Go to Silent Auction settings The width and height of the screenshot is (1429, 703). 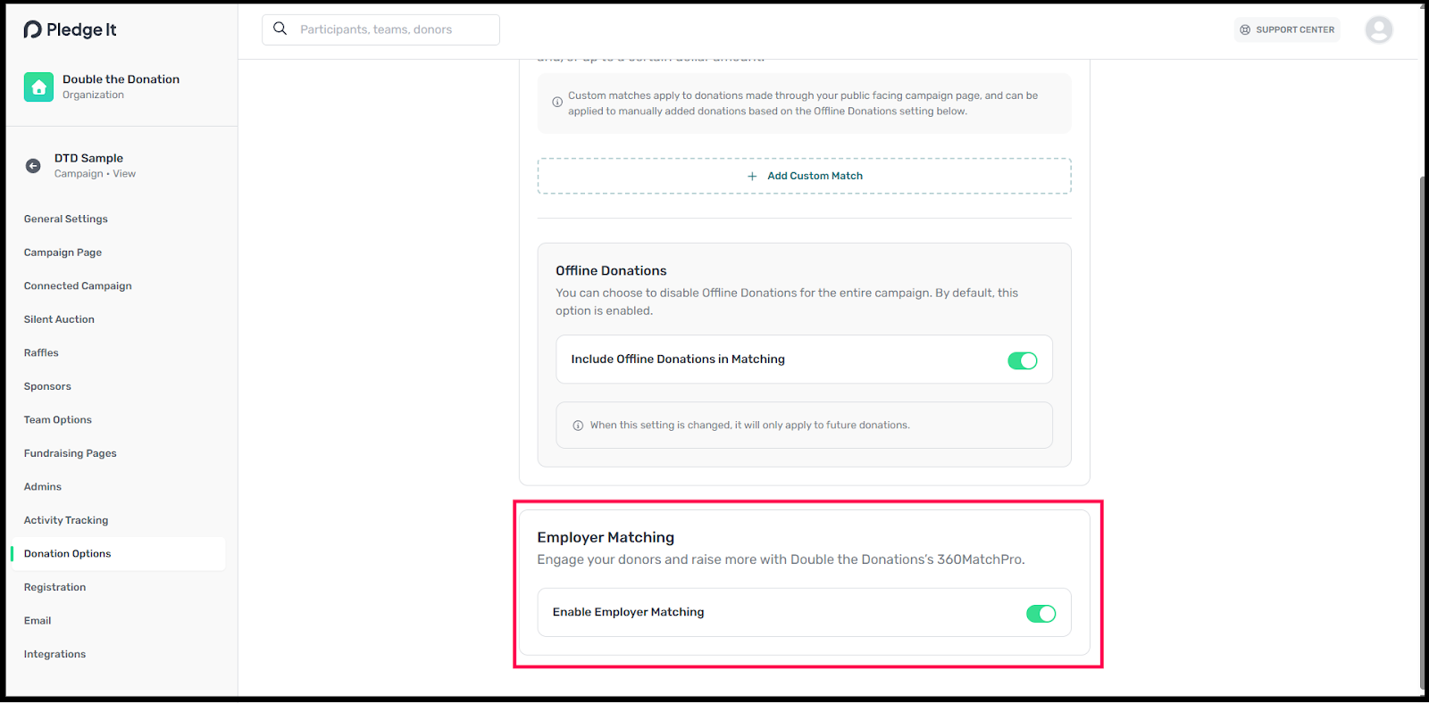pos(59,319)
